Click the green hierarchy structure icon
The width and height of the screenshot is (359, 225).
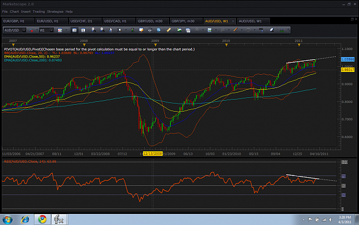tap(282, 30)
